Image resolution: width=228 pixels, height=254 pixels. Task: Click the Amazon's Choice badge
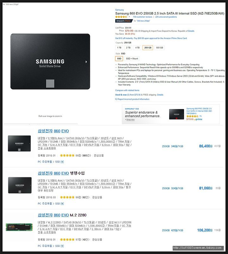point(124,21)
